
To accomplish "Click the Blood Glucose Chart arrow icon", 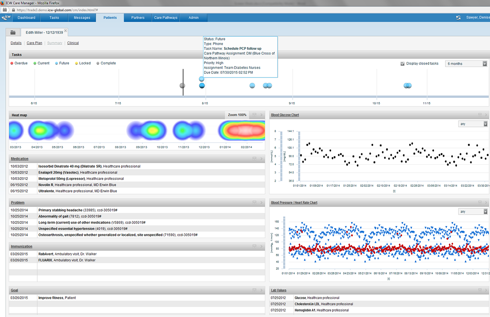I will tap(486, 115).
